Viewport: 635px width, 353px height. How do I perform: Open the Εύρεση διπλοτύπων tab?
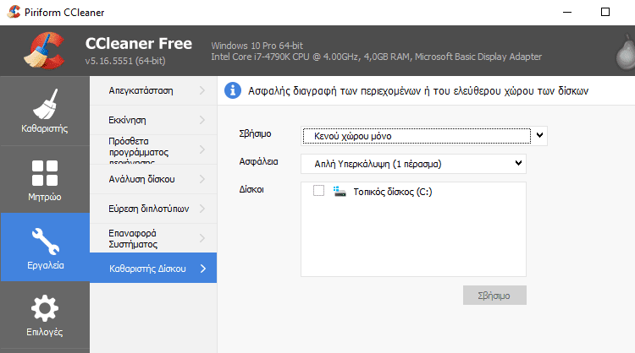[153, 209]
